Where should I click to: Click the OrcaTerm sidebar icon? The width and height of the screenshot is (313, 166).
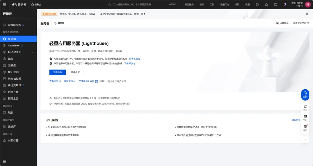coord(4,45)
